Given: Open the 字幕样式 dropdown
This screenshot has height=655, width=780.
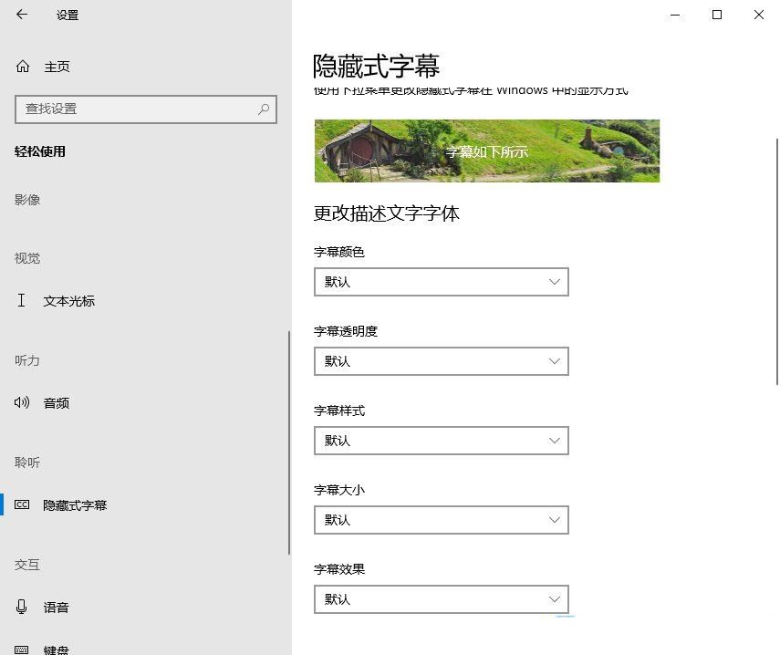Looking at the screenshot, I should [x=441, y=441].
